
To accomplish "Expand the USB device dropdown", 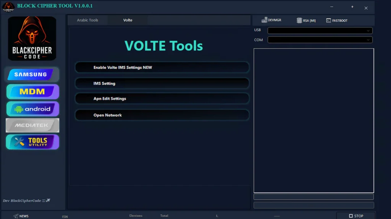I will point(320,30).
